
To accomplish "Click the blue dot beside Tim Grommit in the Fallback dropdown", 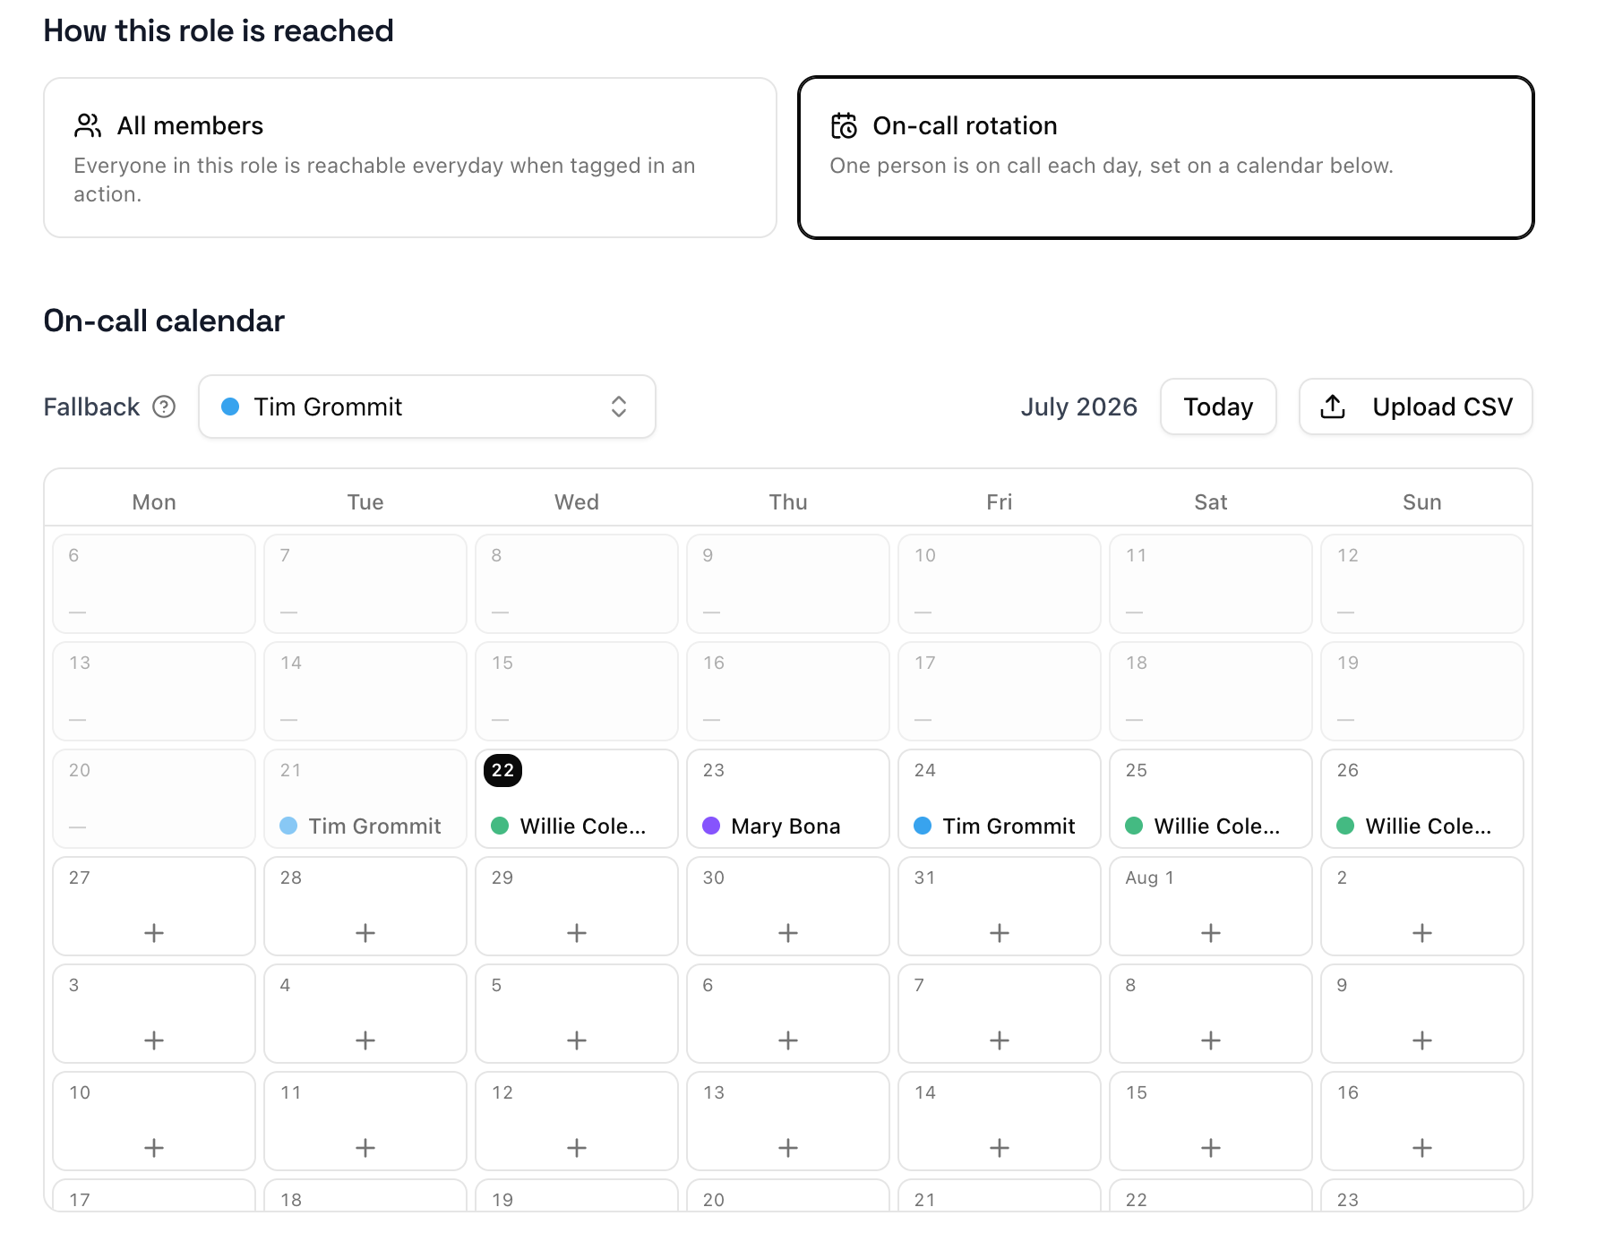I will pyautogui.click(x=230, y=407).
